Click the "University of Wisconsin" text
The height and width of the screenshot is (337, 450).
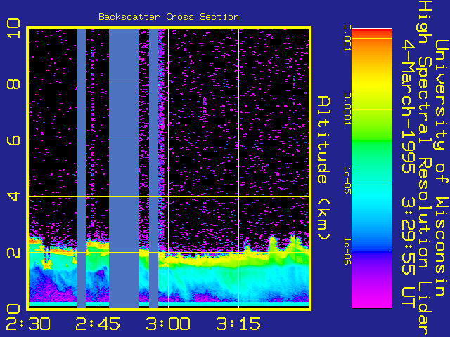point(442,167)
